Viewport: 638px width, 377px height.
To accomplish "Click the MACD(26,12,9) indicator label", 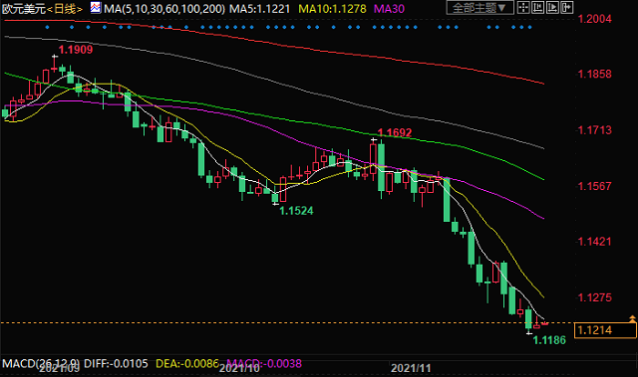I will click(x=41, y=363).
